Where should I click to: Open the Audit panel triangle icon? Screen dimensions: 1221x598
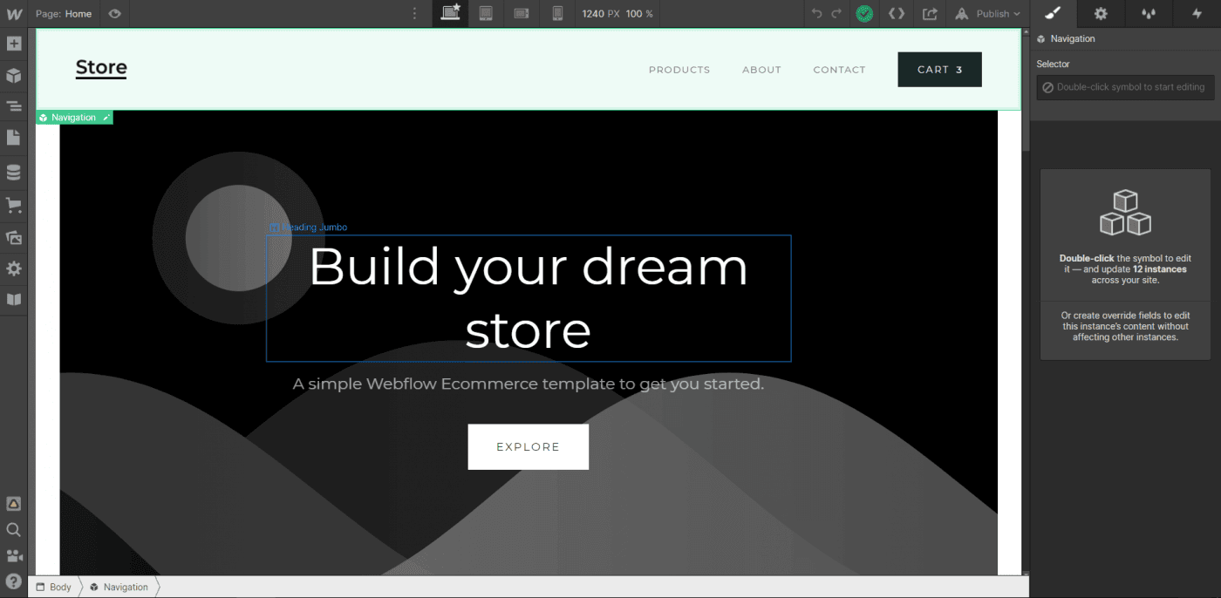[x=14, y=504]
